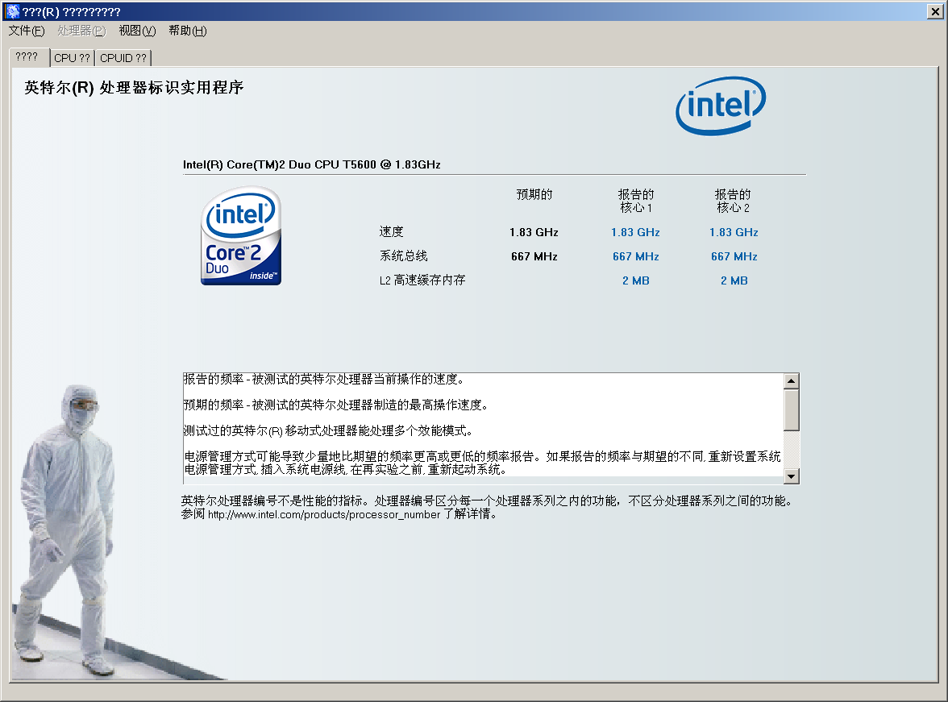Click the line starting 报告的频率
The width and height of the screenshot is (948, 702).
pos(323,379)
